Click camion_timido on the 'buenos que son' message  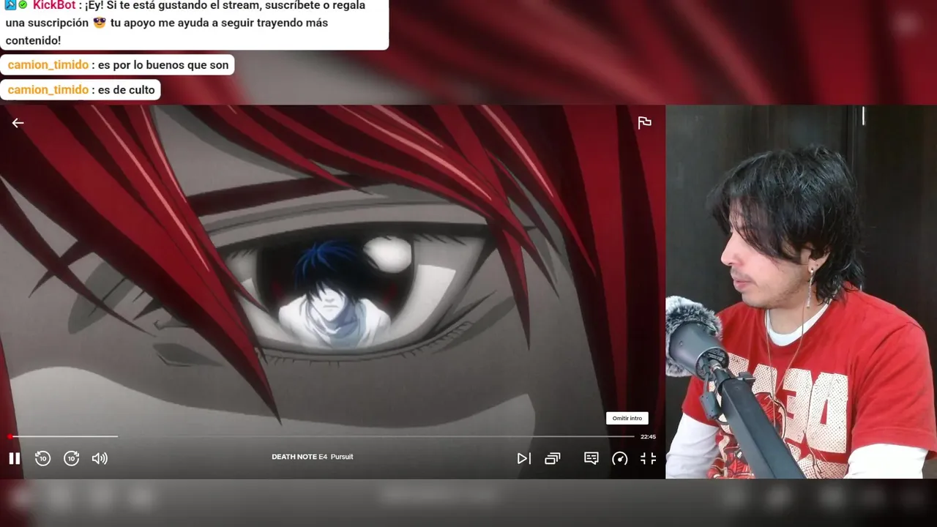point(48,65)
